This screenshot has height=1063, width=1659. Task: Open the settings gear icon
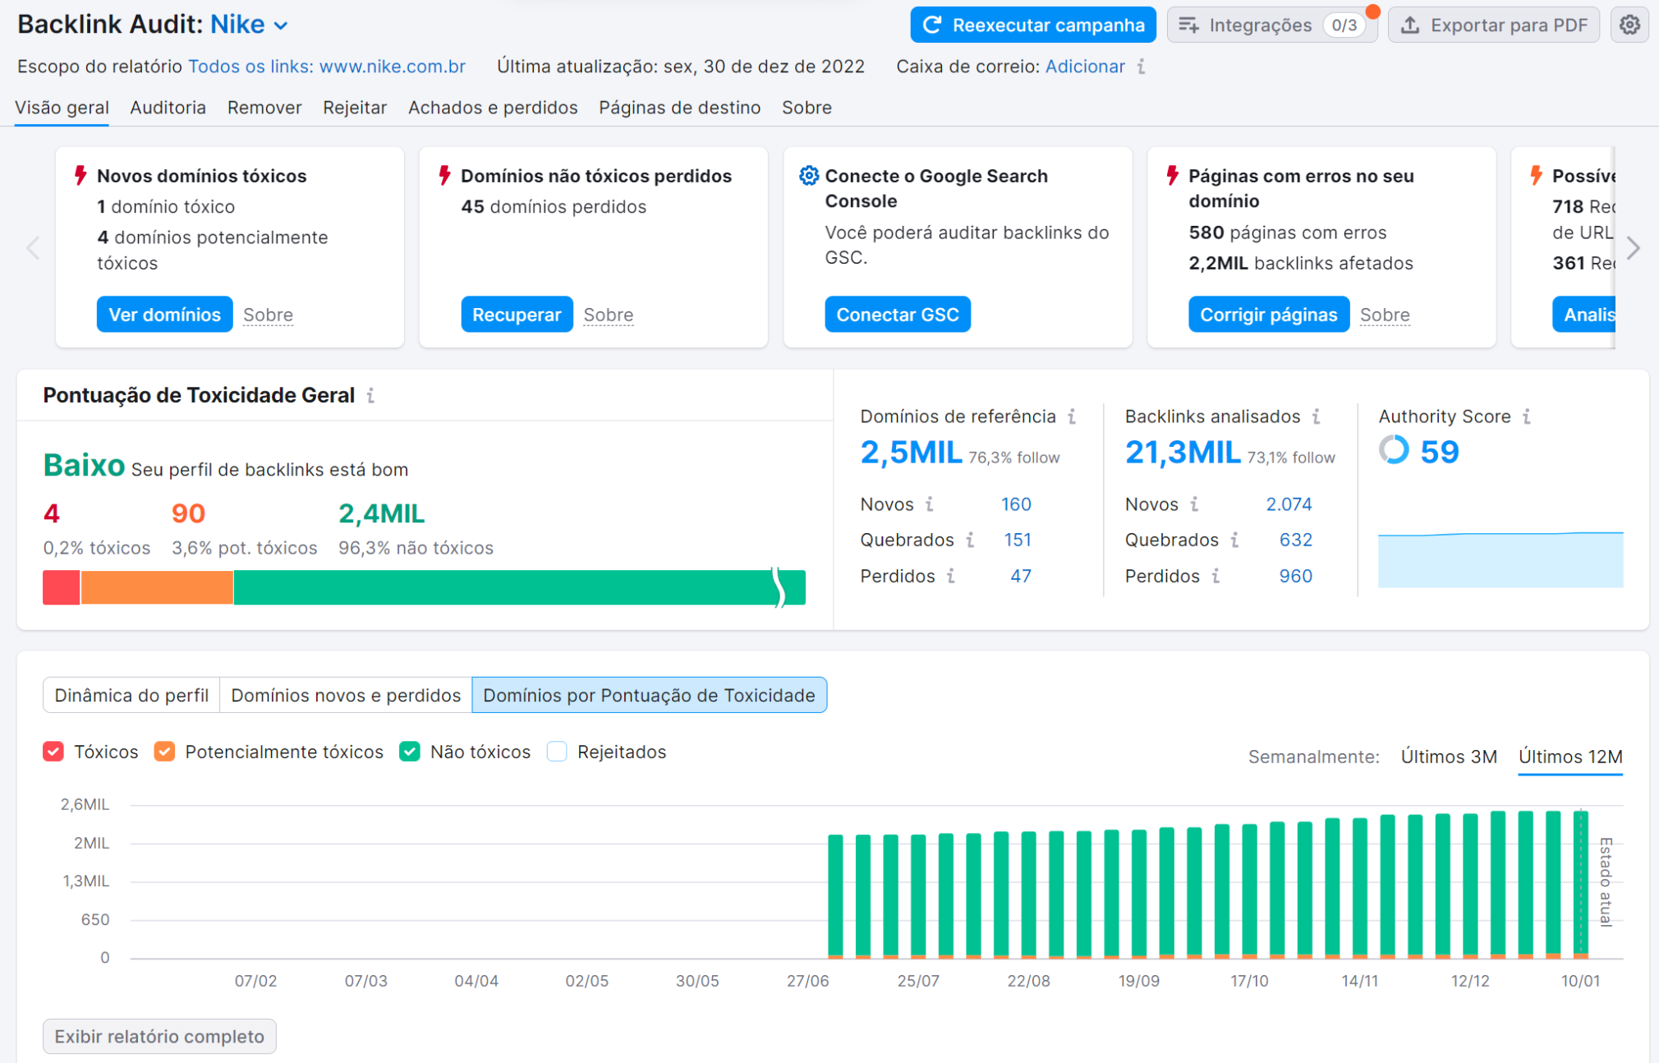pyautogui.click(x=1630, y=25)
